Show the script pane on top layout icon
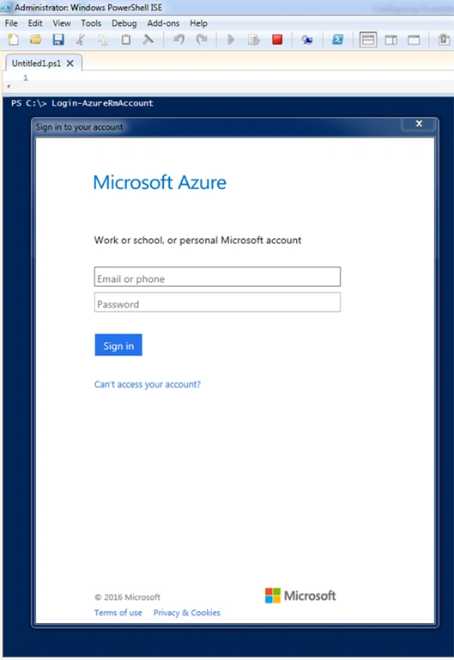Viewport: 454px width, 660px height. coord(368,40)
